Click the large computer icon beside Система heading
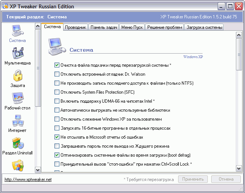 point(57,46)
